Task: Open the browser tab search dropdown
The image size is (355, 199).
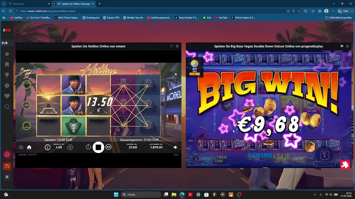Action: (4, 4)
